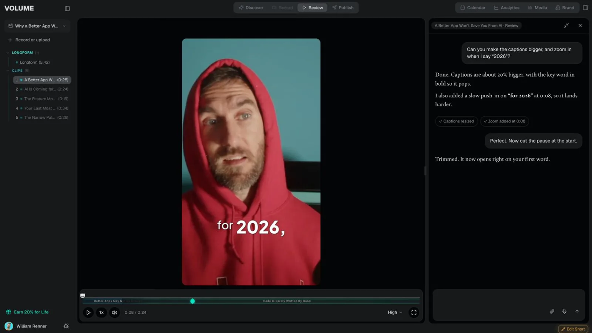This screenshot has width=592, height=333.
Task: Jump to Code Is Rarely Written By Hand segment
Action: pyautogui.click(x=287, y=301)
